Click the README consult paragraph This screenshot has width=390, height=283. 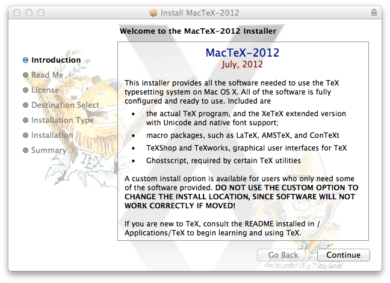222,228
